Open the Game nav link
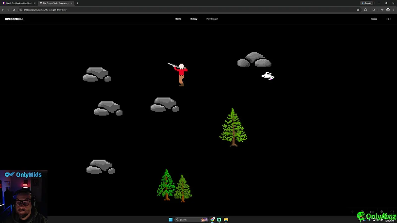The width and height of the screenshot is (397, 223). [x=178, y=19]
